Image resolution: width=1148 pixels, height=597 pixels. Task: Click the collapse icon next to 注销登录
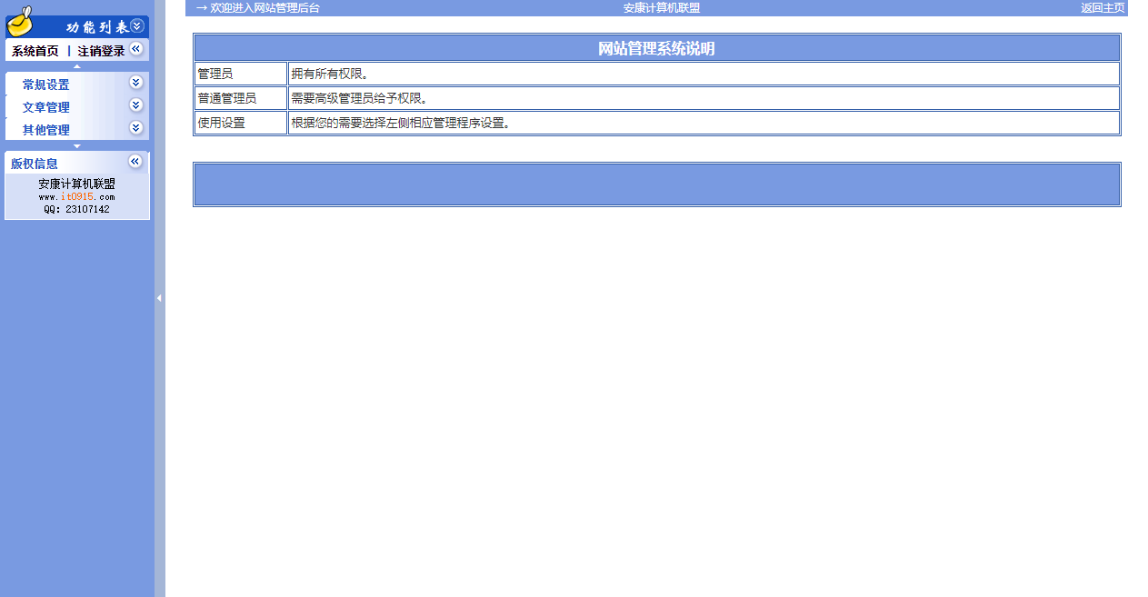tap(136, 49)
